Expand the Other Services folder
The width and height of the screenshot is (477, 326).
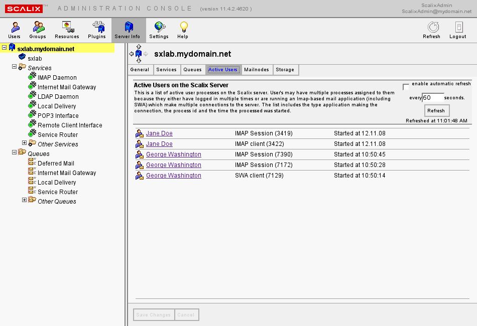coord(24,143)
